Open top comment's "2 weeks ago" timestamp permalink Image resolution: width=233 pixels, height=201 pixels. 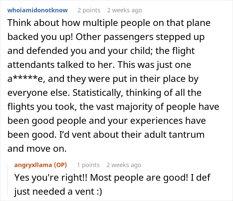point(124,10)
